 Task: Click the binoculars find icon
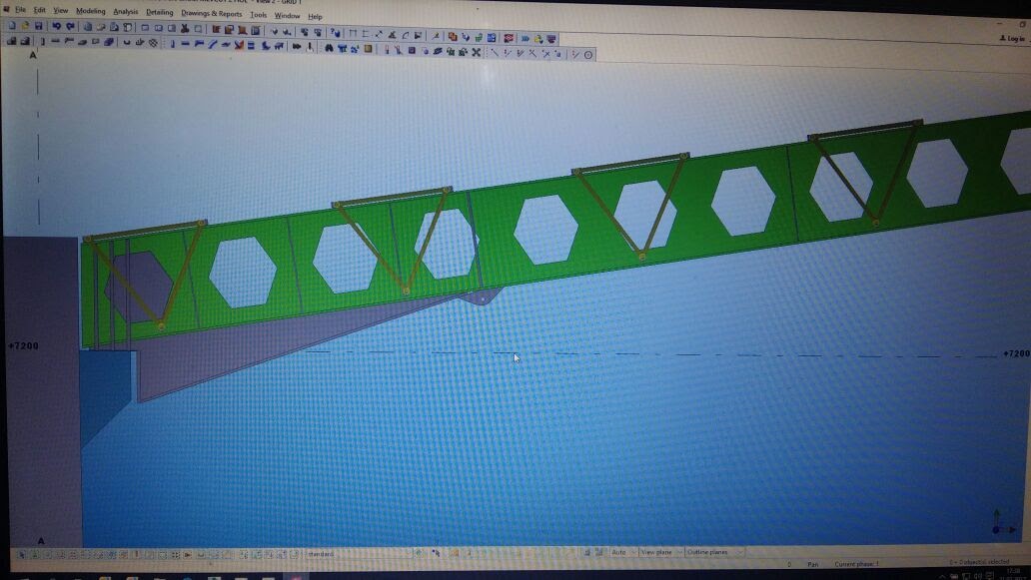pos(329,48)
